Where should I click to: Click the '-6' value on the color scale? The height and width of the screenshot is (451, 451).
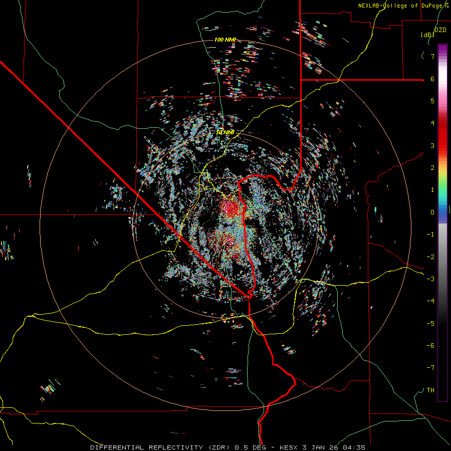pos(430,346)
